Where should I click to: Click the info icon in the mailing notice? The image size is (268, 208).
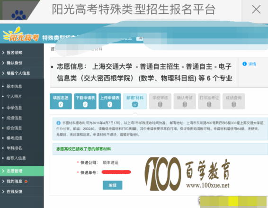58,123
